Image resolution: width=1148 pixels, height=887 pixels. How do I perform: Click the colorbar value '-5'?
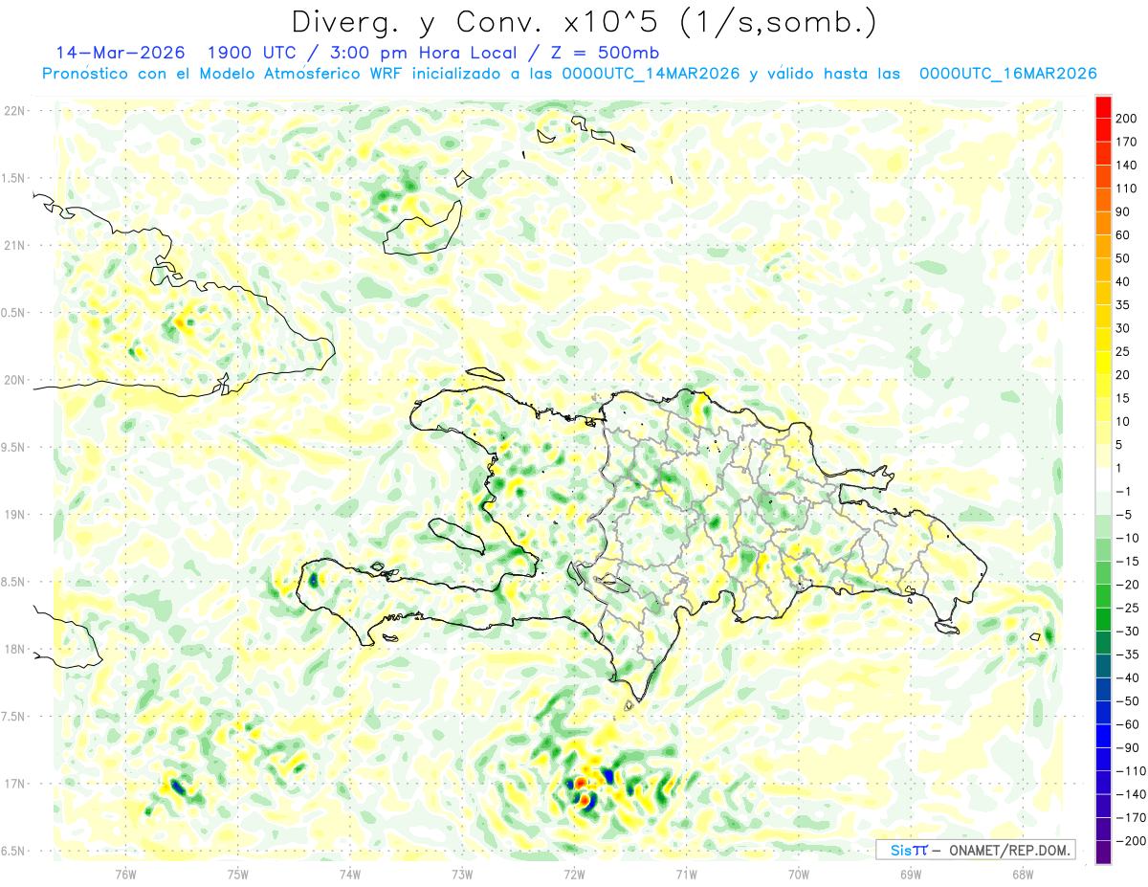[1124, 515]
